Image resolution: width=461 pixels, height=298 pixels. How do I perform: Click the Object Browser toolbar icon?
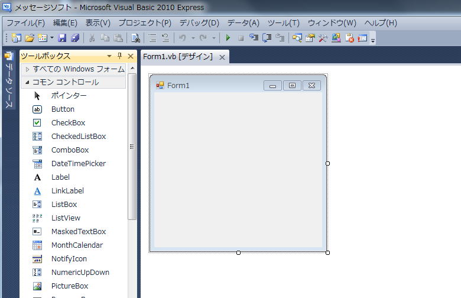[336, 38]
